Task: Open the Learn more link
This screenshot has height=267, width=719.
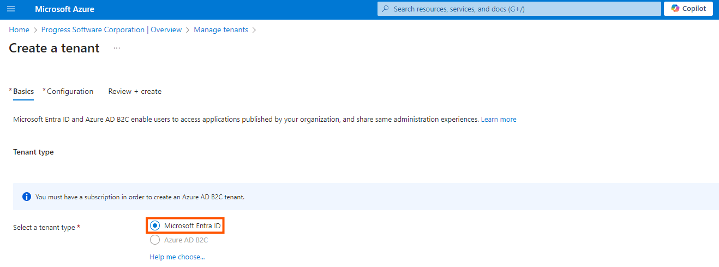Action: click(x=499, y=119)
